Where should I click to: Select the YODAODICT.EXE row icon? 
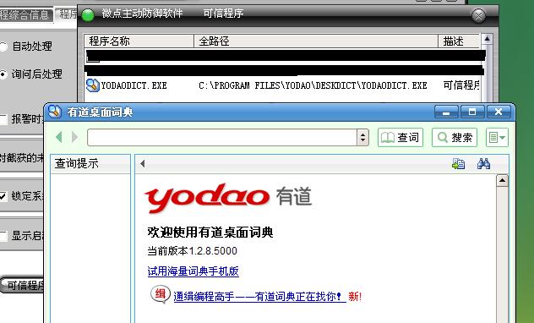92,85
